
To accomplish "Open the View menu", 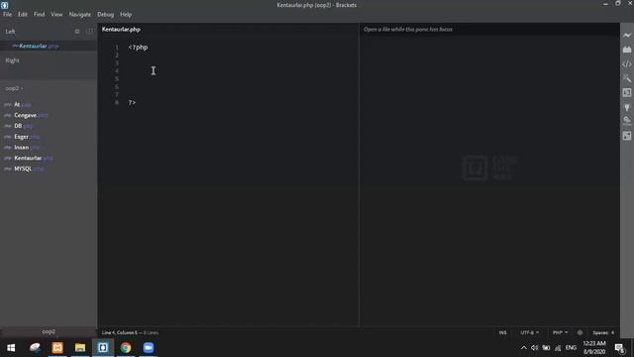I will click(56, 14).
